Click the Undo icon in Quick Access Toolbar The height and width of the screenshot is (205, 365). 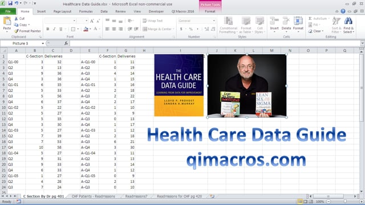[x=17, y=3]
